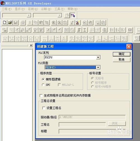
Task: Expand the PLC系列 FXCPU dropdown
Action: pos(98,57)
